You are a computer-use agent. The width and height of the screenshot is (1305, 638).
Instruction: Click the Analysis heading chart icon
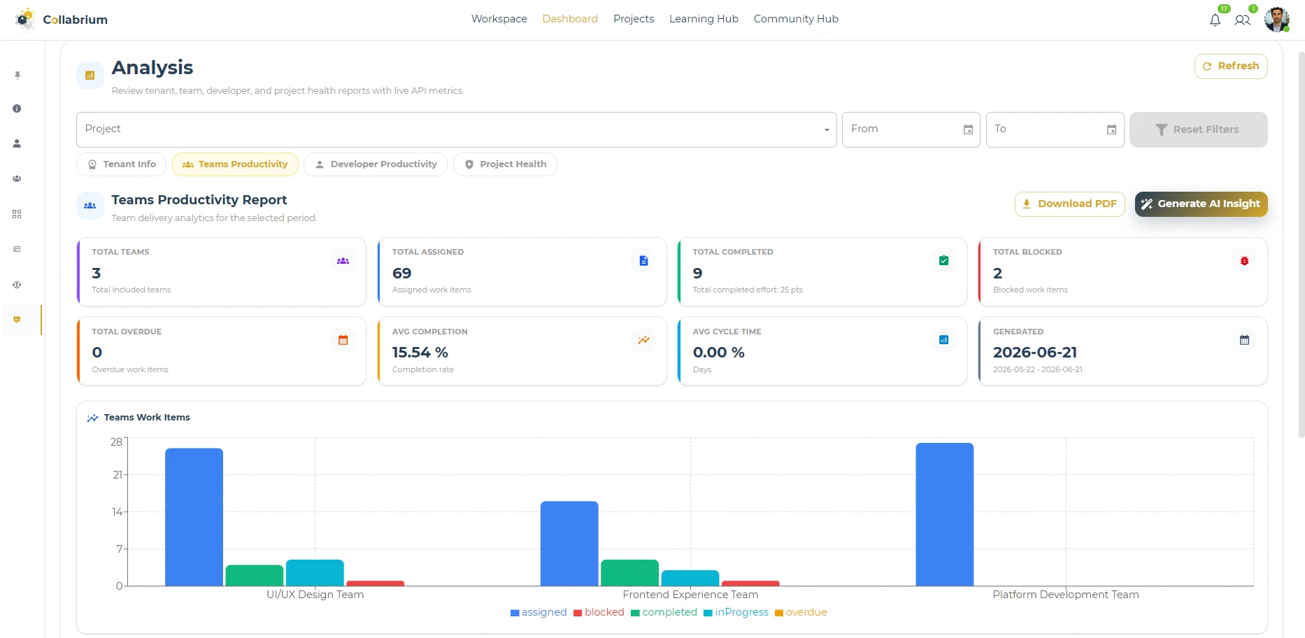coord(90,75)
